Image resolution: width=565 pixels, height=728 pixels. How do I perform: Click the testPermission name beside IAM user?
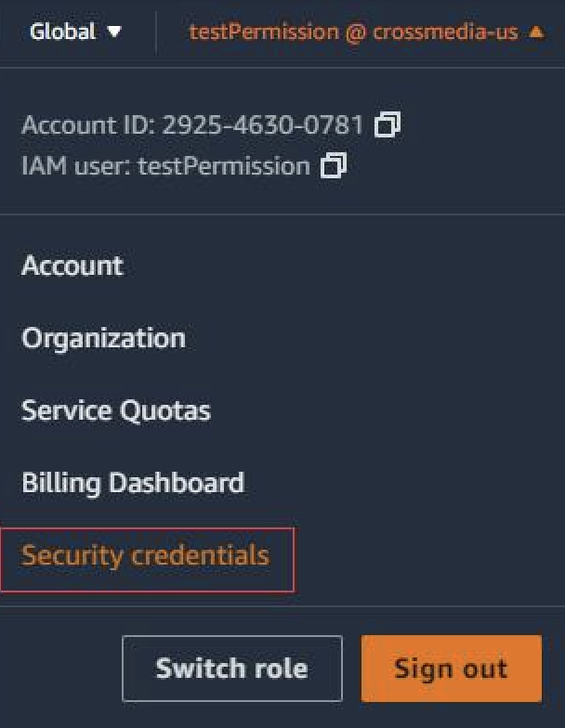click(224, 165)
